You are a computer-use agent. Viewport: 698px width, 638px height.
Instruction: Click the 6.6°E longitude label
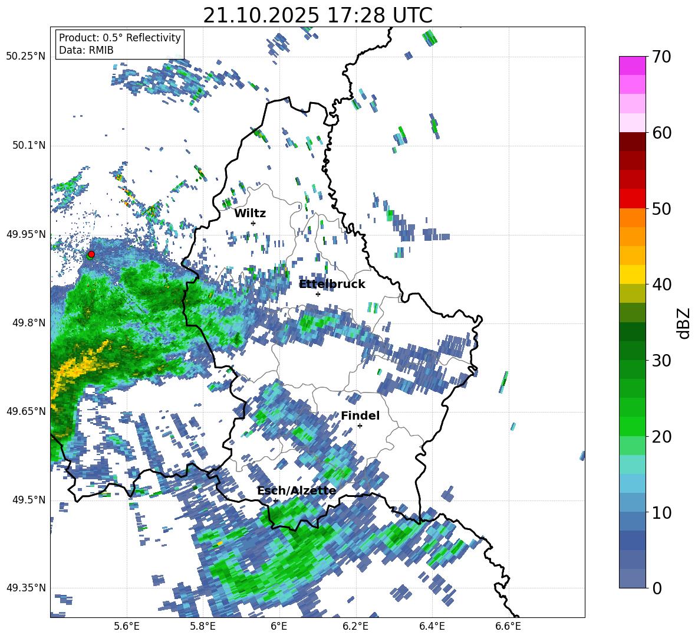click(x=508, y=626)
